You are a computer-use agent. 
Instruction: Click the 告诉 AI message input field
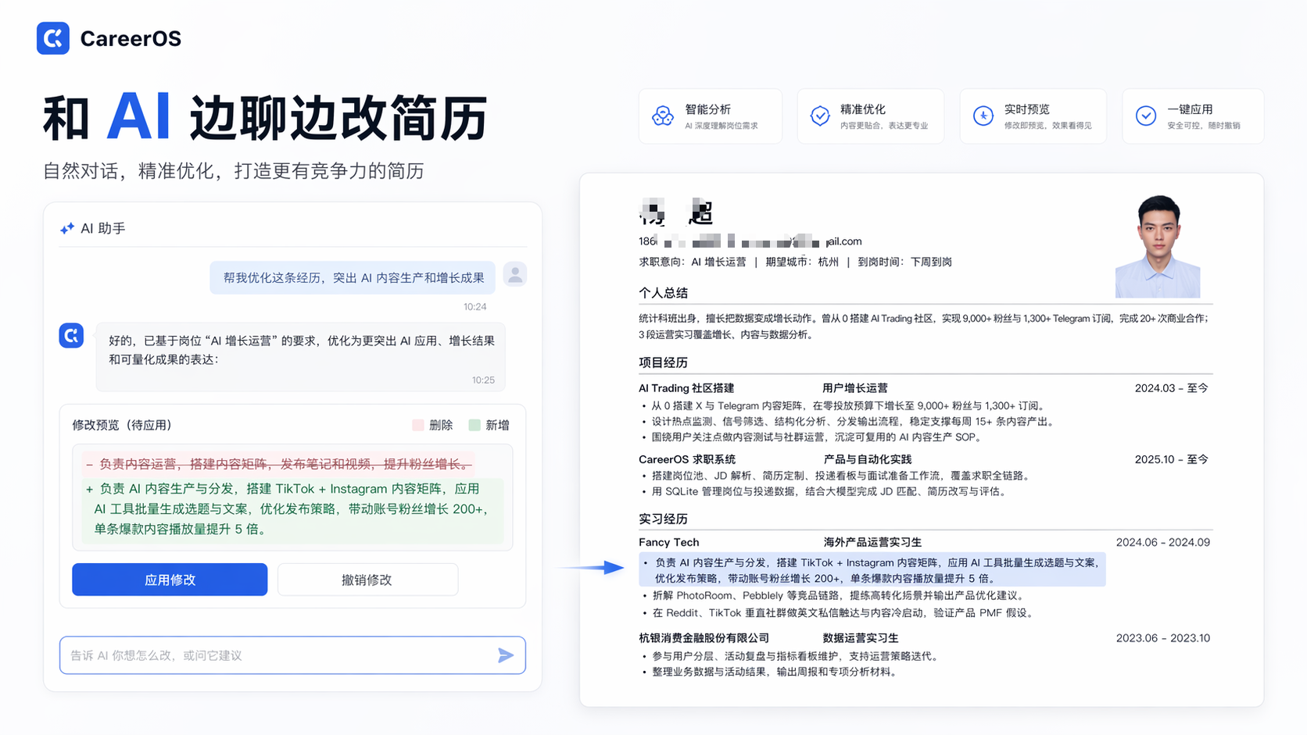coord(292,655)
